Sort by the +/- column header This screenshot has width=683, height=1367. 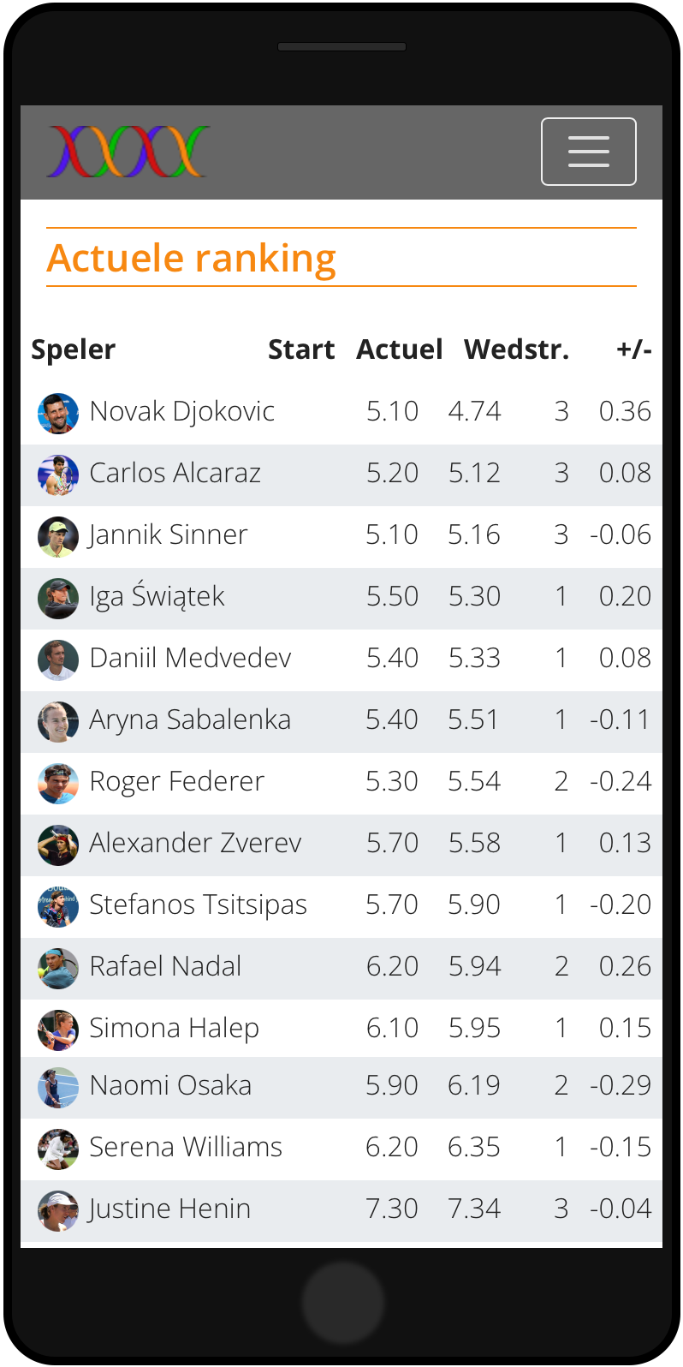coord(634,349)
